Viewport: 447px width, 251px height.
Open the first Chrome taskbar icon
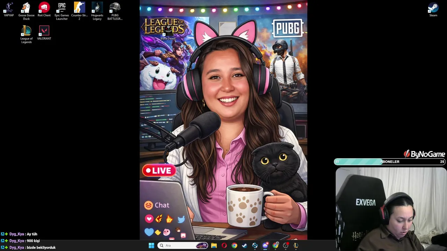[234, 245]
